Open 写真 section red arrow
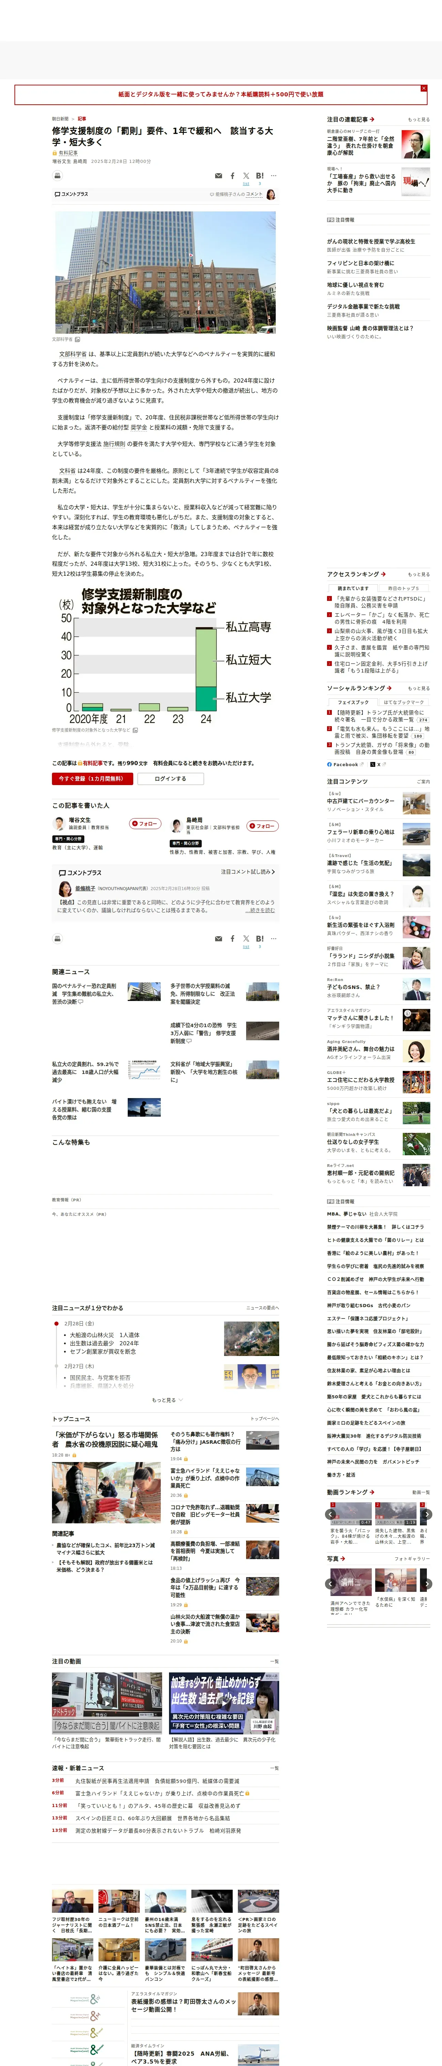Screen dimensions: 442x2066 point(343,1558)
